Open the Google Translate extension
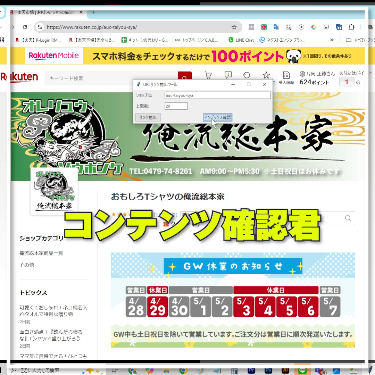375x375 pixels. [276, 27]
